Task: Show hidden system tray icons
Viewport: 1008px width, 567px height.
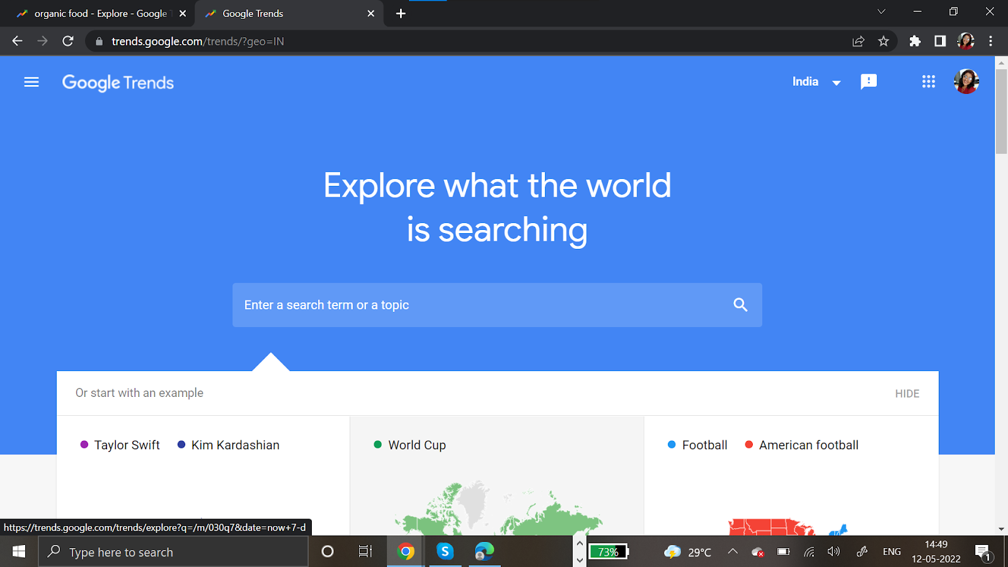Action: click(733, 552)
